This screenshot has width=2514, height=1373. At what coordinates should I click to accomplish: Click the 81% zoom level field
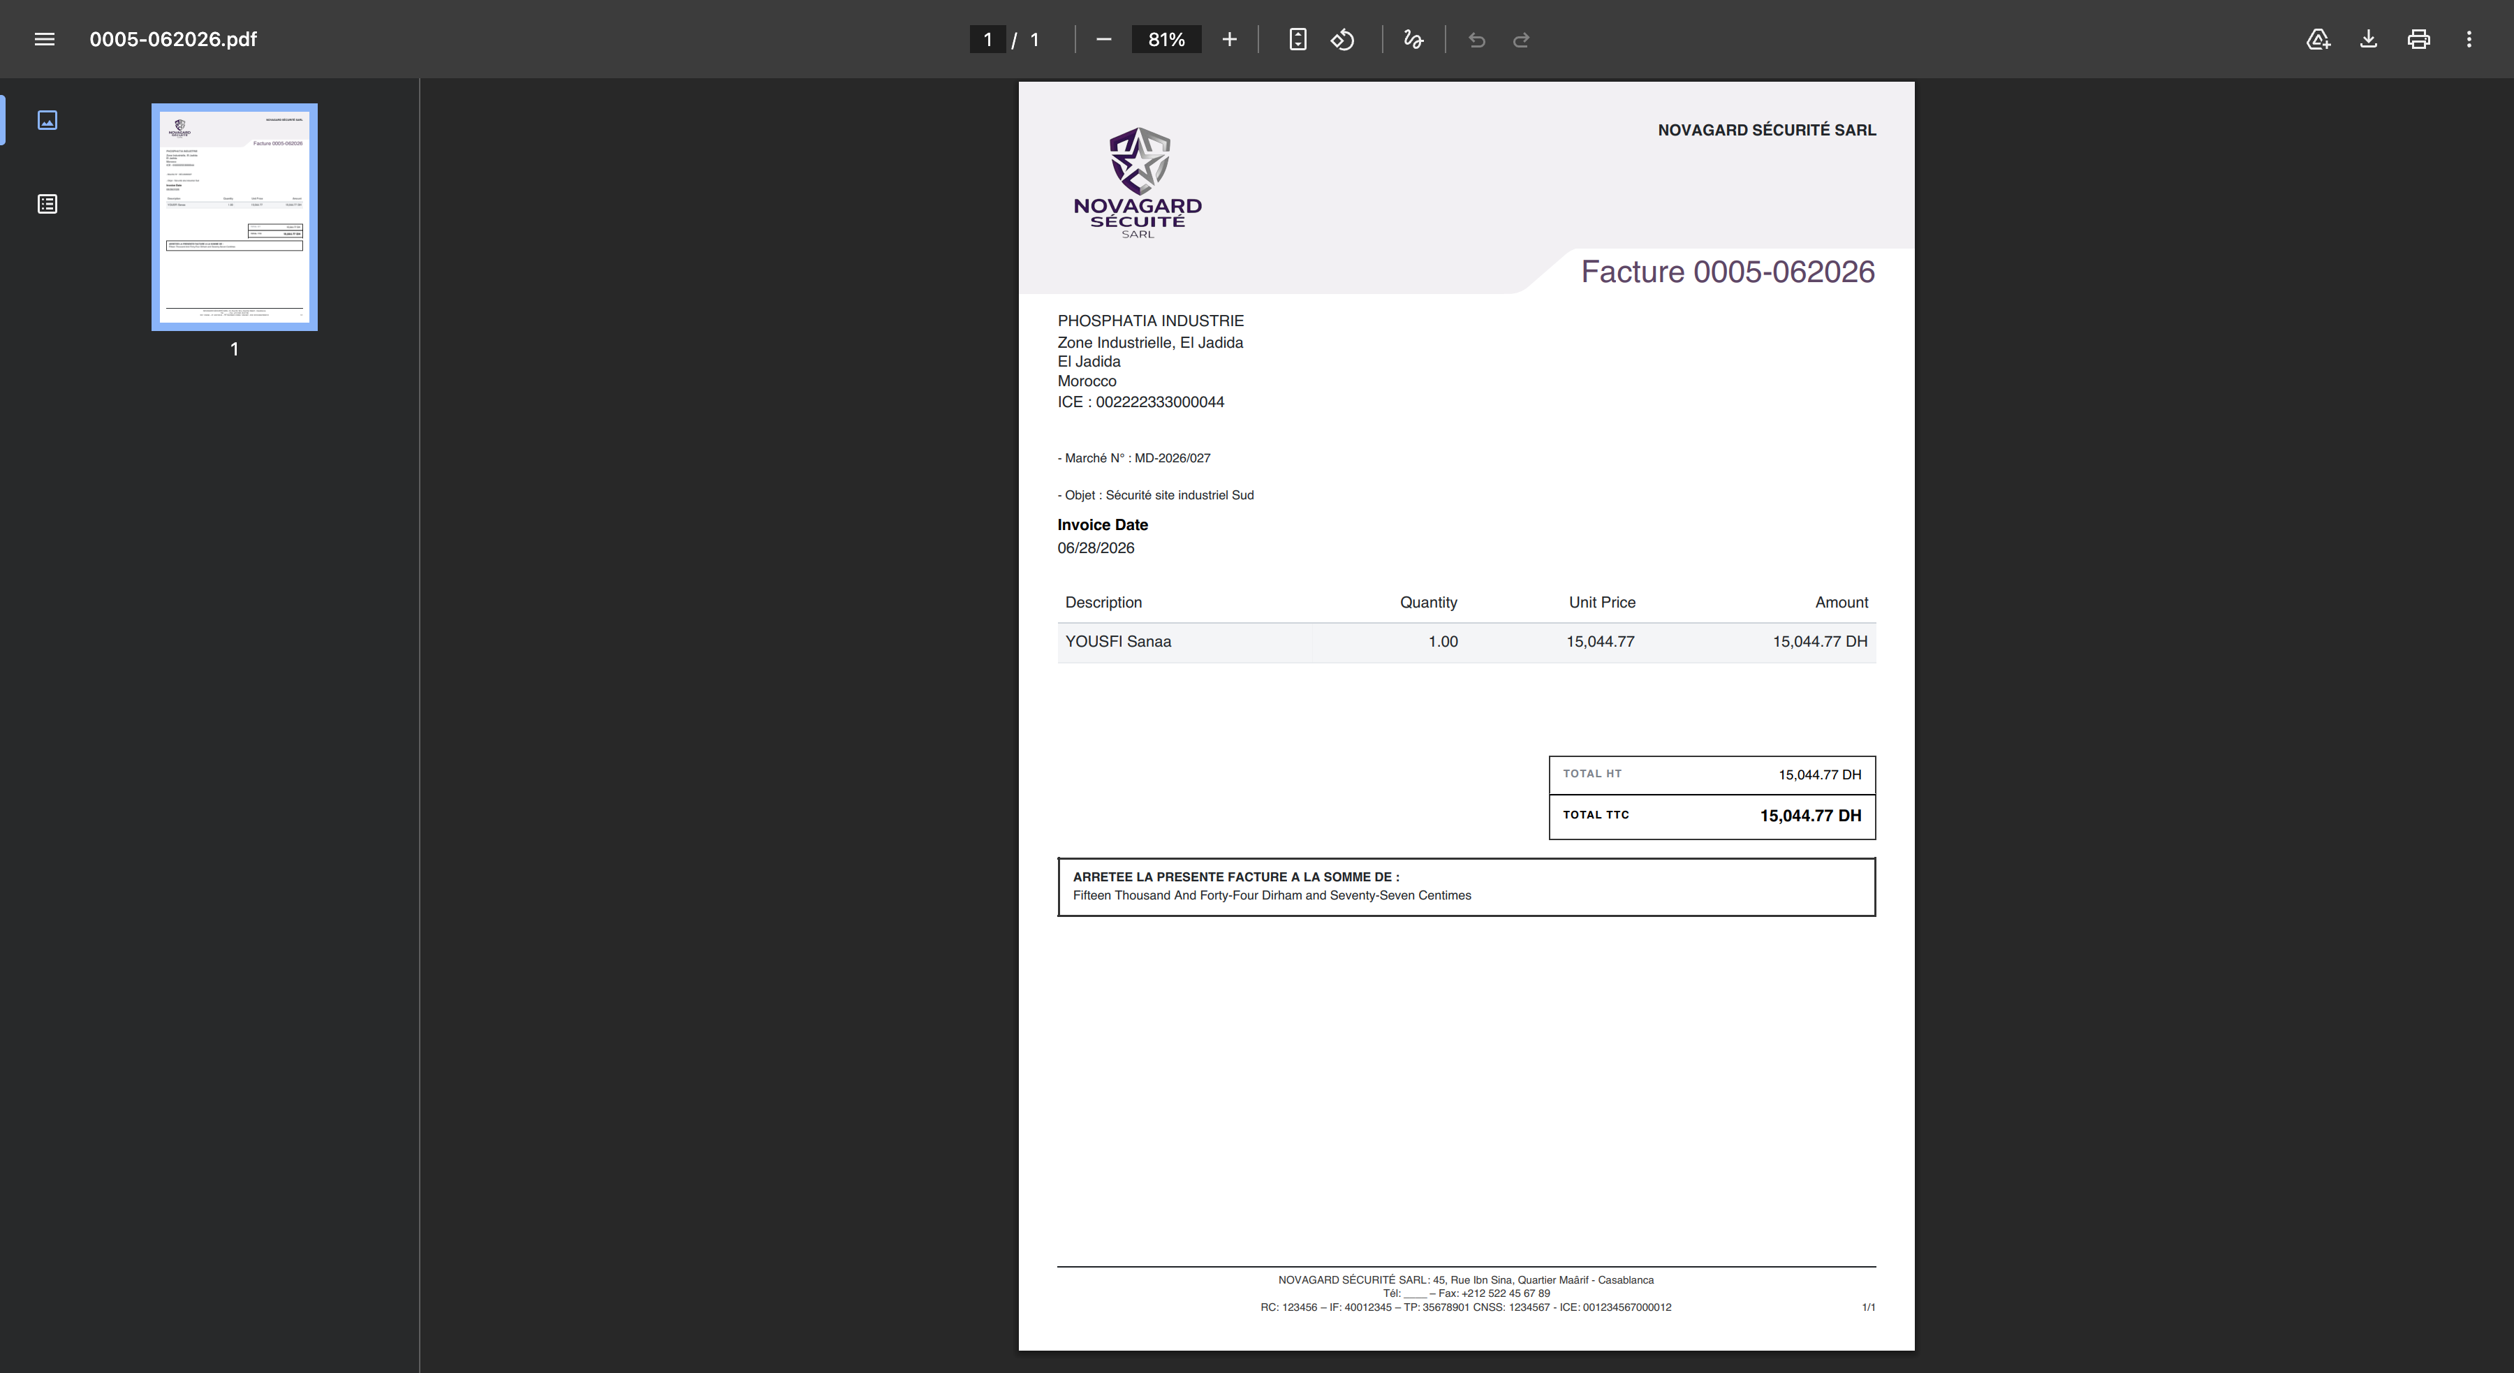(x=1166, y=39)
